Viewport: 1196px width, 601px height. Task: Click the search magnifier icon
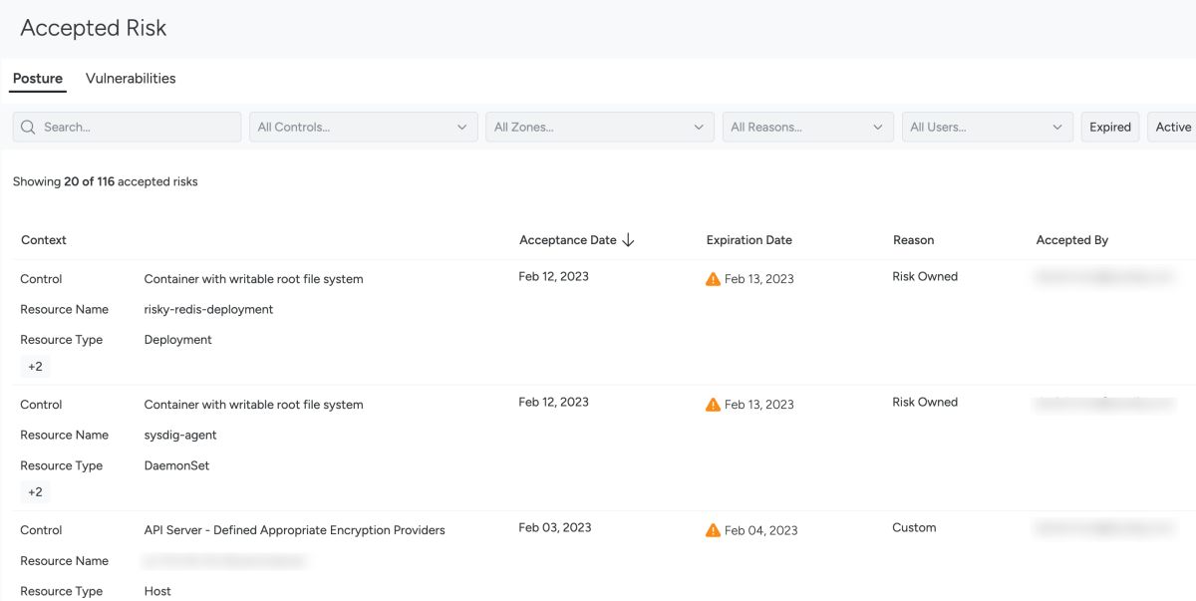tap(28, 127)
